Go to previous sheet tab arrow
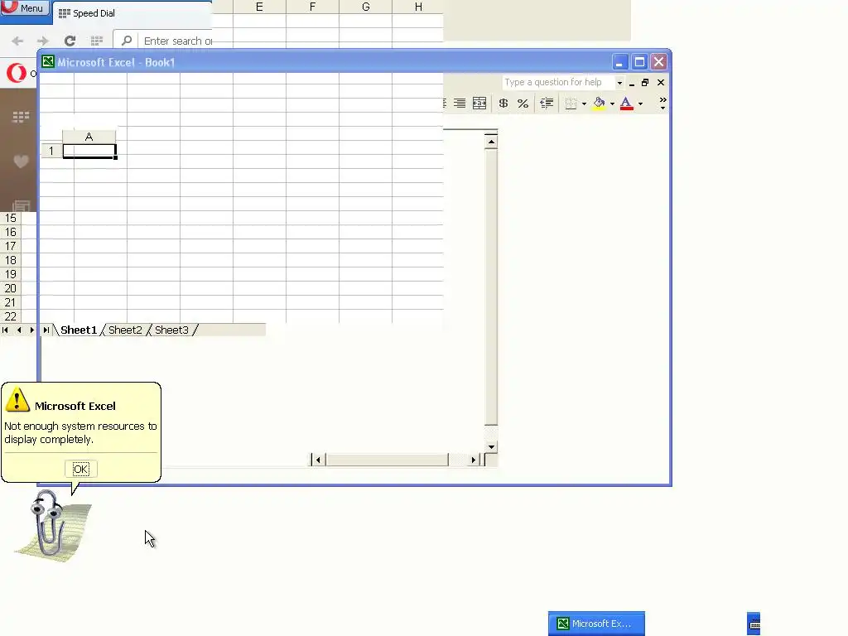Viewport: 848px width, 636px height. (x=19, y=330)
